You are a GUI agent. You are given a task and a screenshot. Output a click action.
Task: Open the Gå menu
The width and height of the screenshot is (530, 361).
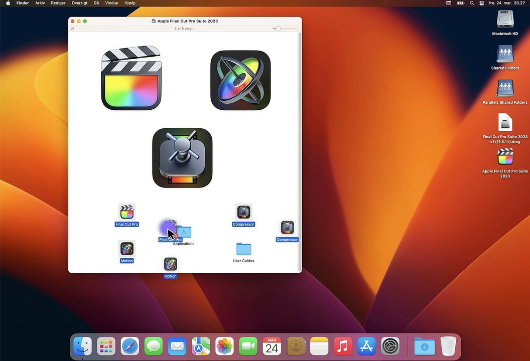tap(96, 3)
